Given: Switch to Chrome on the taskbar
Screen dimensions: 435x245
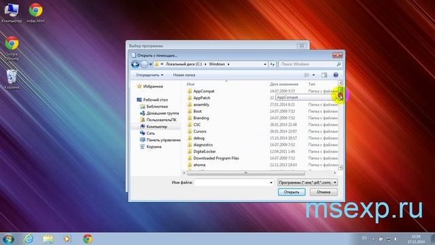Looking at the screenshot, I should pos(88,239).
